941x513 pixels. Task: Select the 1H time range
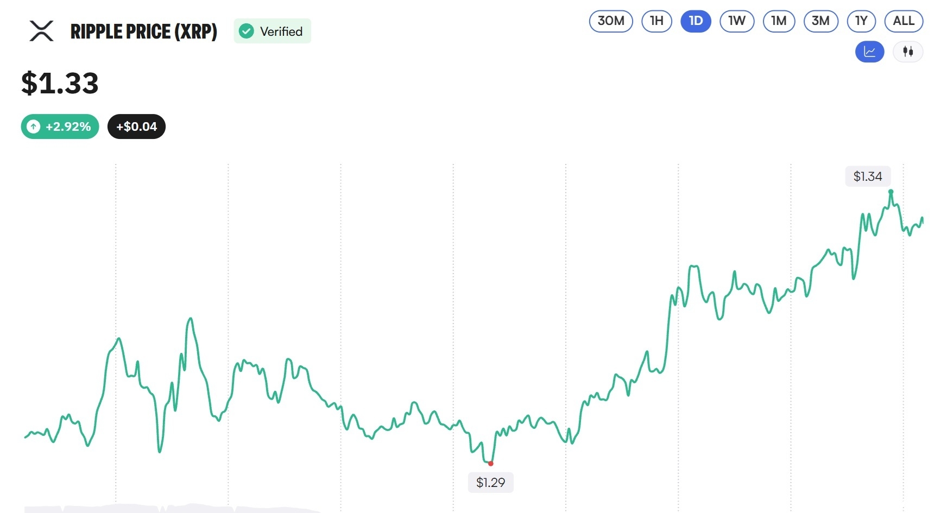(x=656, y=21)
